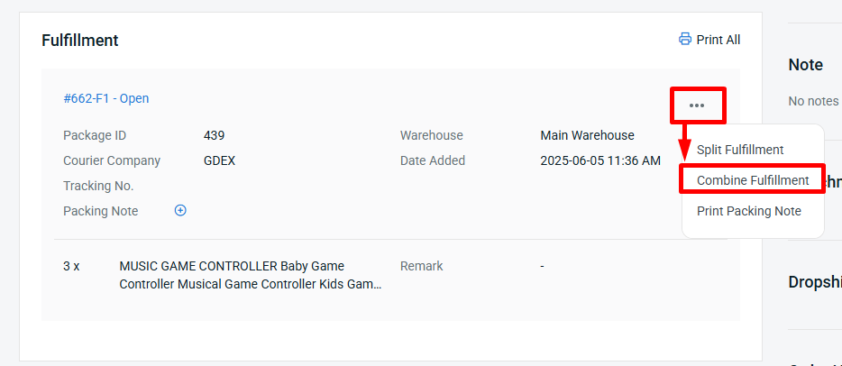This screenshot has height=366, width=842.
Task: Choose Print Packing Note option
Action: click(748, 211)
